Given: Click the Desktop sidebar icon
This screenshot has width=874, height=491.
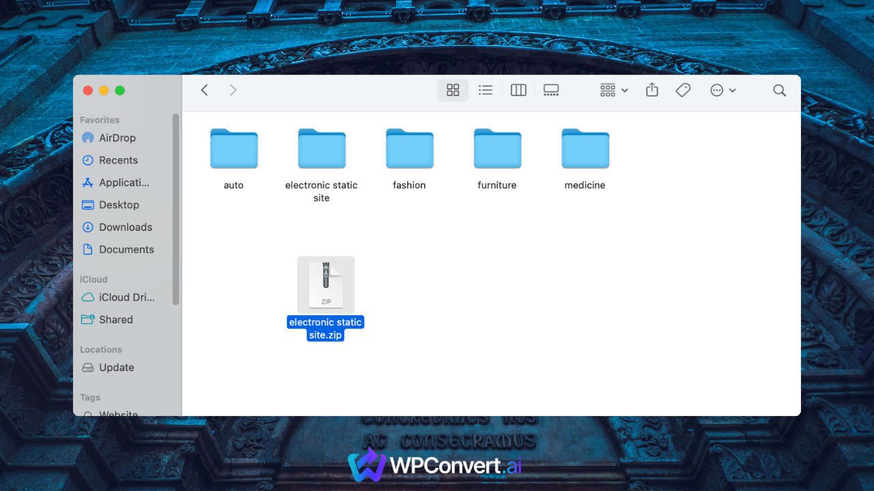Looking at the screenshot, I should [x=87, y=205].
